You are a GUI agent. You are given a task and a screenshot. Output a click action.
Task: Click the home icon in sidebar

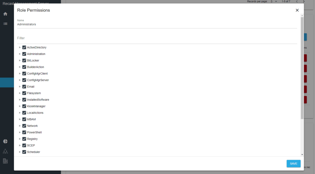coord(5,14)
